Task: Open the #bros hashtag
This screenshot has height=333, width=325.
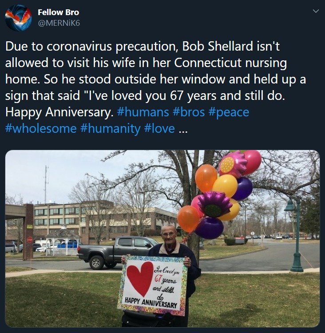Action: [x=189, y=112]
